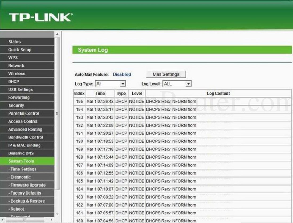Click the Mail Settings button
This screenshot has height=223, width=293.
click(x=166, y=74)
